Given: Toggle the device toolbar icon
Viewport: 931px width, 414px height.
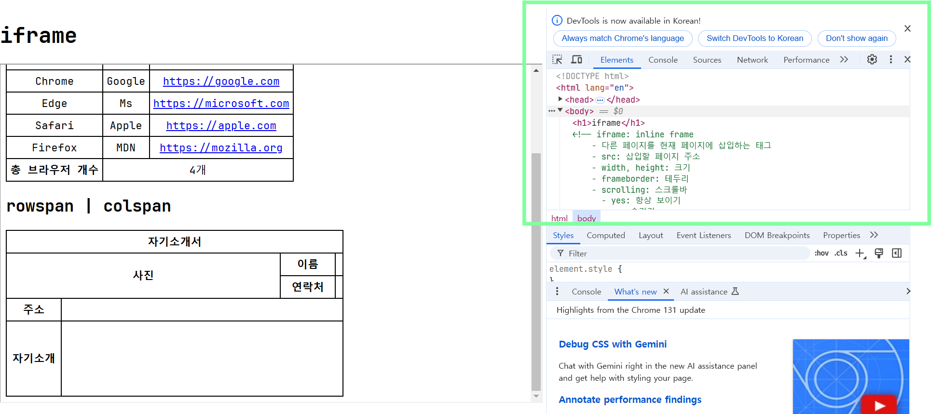Looking at the screenshot, I should coord(576,60).
